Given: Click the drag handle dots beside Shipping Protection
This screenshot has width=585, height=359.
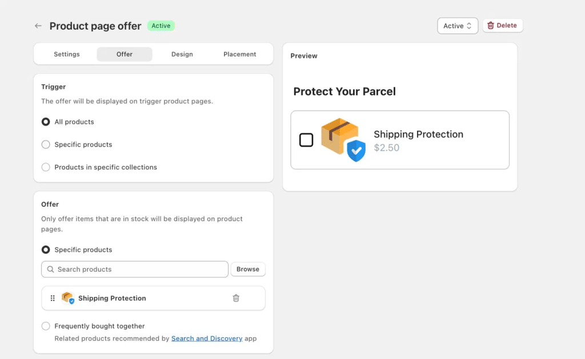Looking at the screenshot, I should (x=53, y=299).
